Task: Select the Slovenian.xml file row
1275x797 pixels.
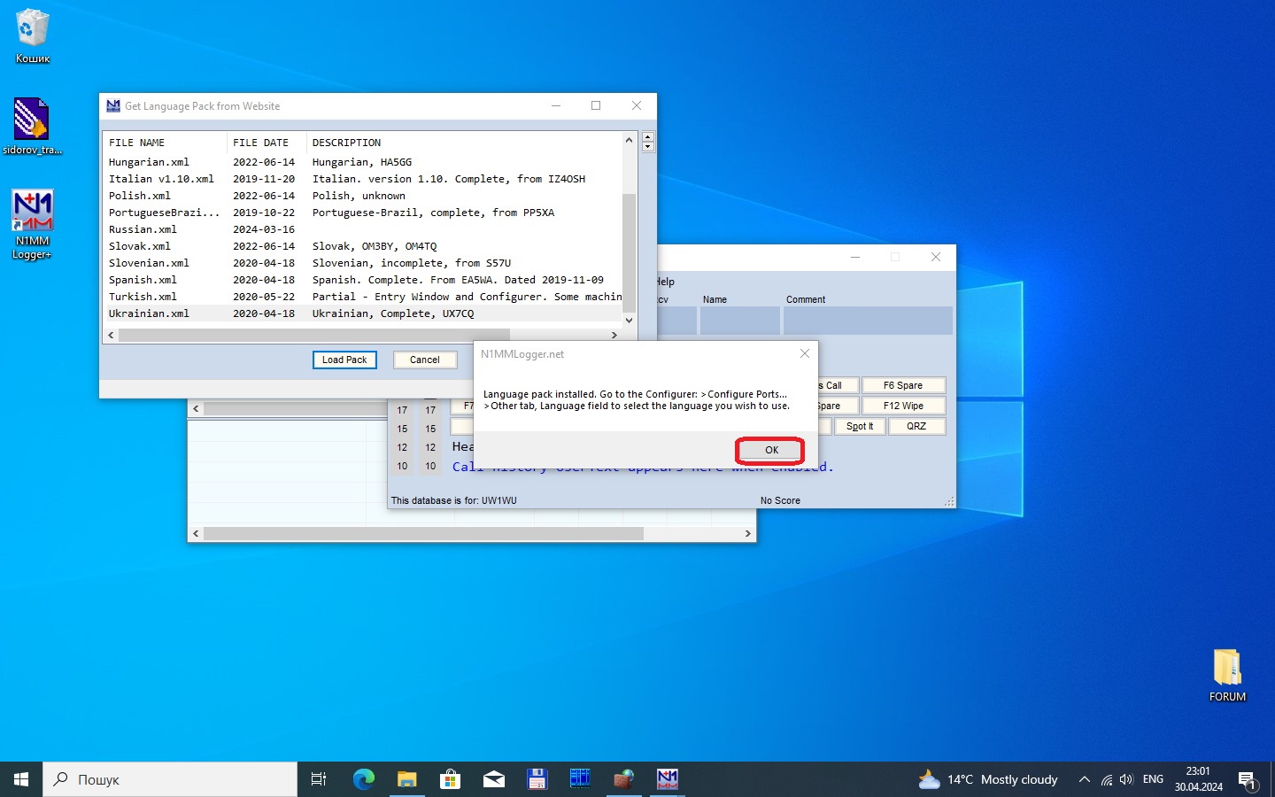Action: coord(363,263)
